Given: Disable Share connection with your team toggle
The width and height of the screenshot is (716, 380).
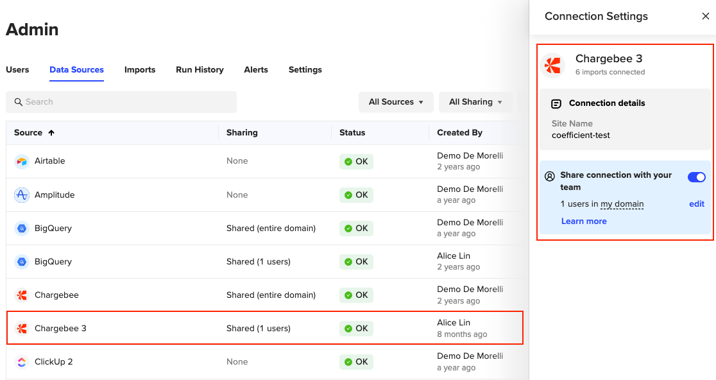Looking at the screenshot, I should (x=696, y=177).
